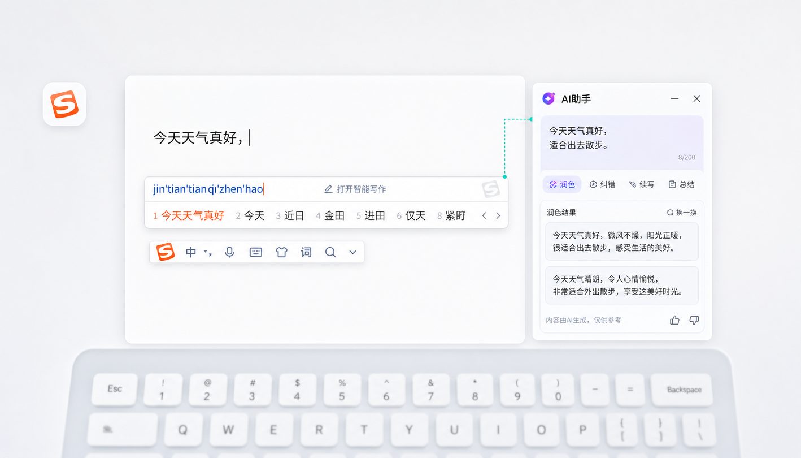Click the AI助手 sparkle logo

(548, 98)
